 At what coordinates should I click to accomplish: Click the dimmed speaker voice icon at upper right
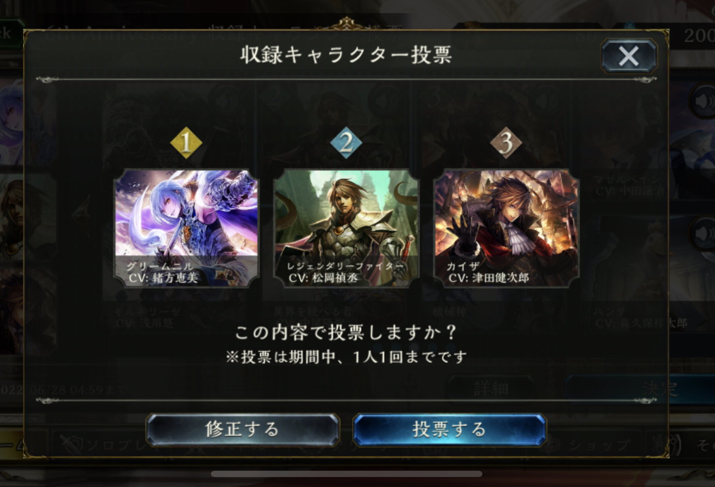coord(704,101)
